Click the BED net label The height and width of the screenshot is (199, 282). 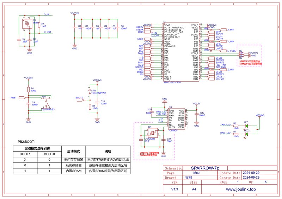[x=141, y=46]
